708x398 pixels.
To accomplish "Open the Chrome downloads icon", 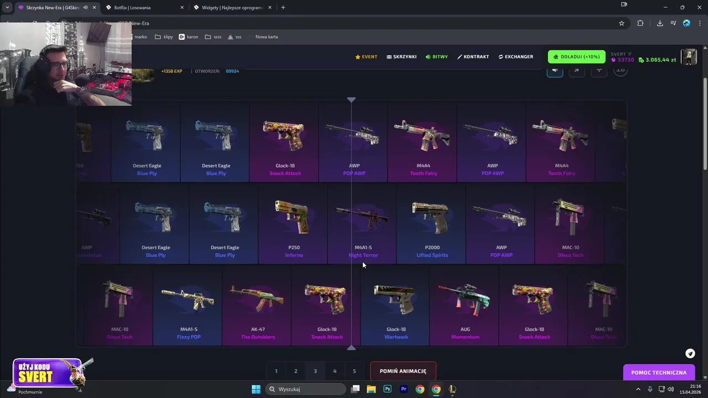I will (660, 23).
